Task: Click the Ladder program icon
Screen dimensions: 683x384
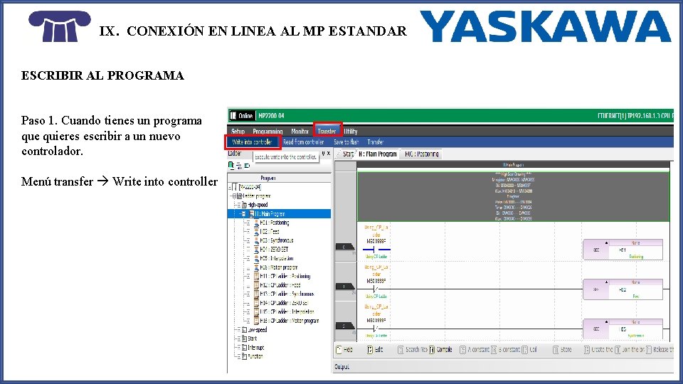Action: point(239,196)
